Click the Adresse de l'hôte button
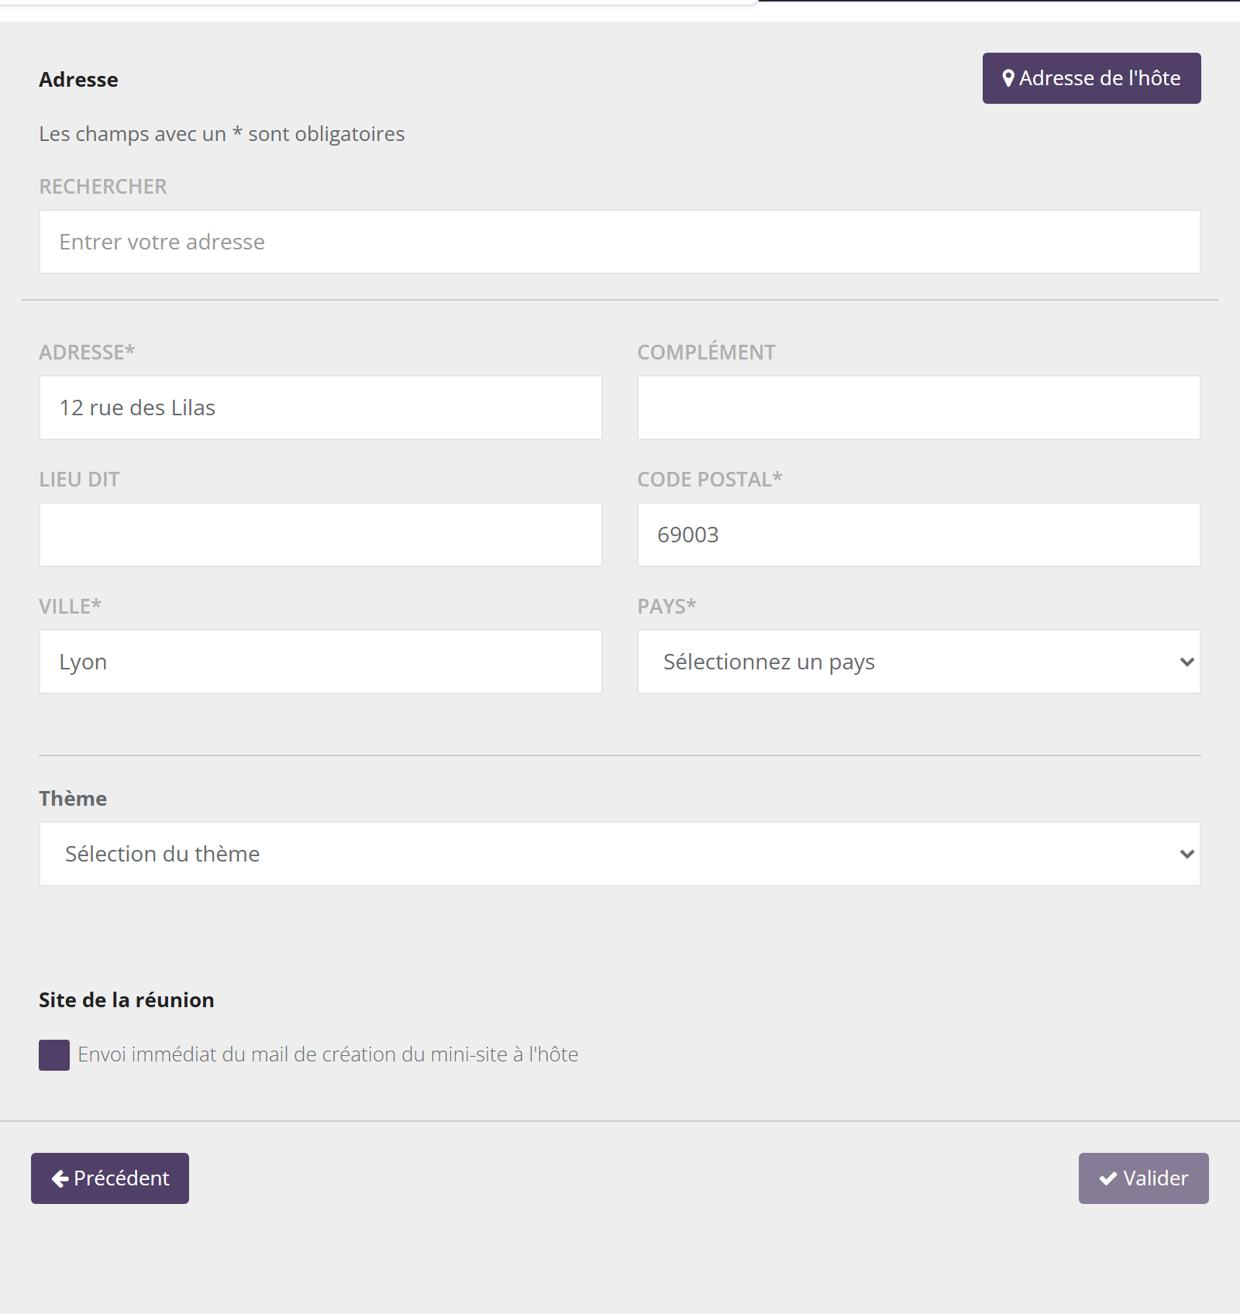The height and width of the screenshot is (1314, 1240). pos(1091,78)
